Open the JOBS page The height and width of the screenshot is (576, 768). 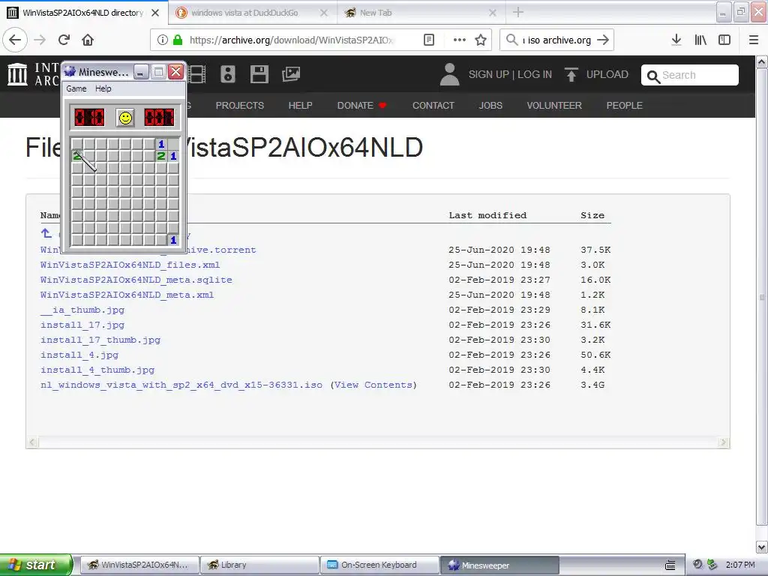click(x=490, y=105)
